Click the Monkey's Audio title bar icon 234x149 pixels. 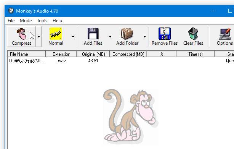[11, 11]
